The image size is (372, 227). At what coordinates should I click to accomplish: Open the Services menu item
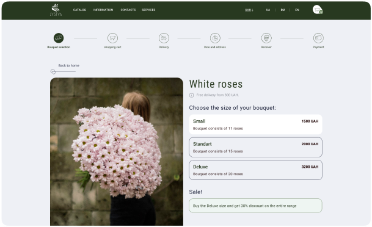[x=148, y=10]
